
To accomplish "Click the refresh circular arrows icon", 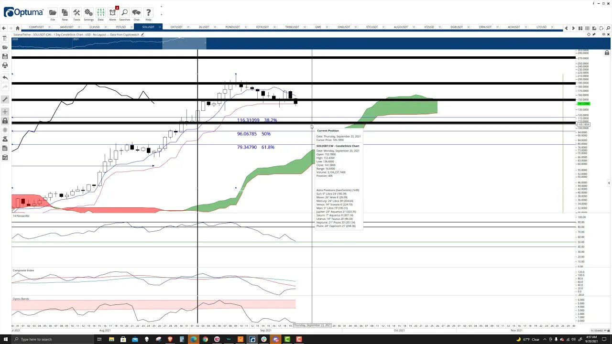I will pyautogui.click(x=601, y=28).
